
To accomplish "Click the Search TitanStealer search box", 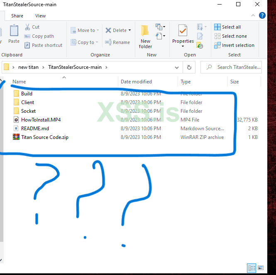I will [231, 67].
